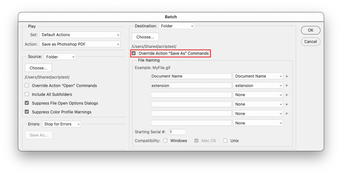Toggle the Mac OS compatibility checkbox
342x175 pixels.
196,140
